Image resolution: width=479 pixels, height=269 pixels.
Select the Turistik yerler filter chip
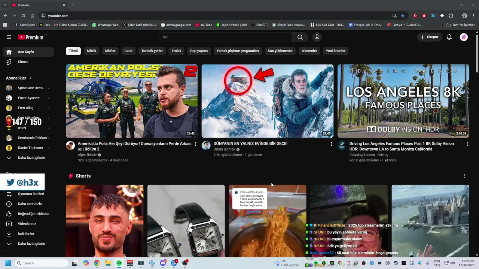pyautogui.click(x=152, y=51)
